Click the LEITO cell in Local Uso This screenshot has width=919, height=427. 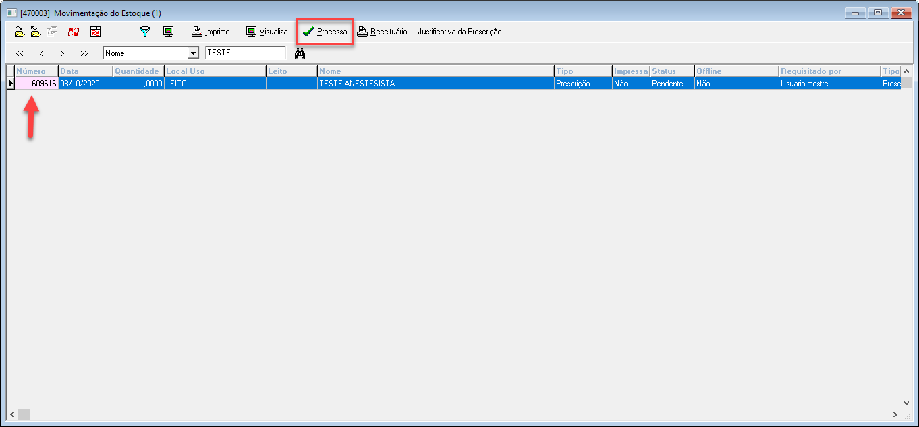click(215, 84)
